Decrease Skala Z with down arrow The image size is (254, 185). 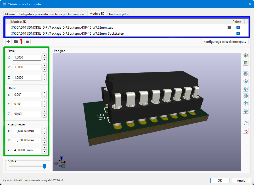point(44,79)
